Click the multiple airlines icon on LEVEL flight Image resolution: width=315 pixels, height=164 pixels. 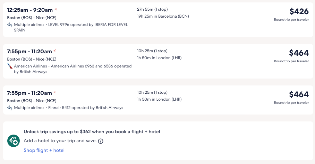click(x=10, y=25)
